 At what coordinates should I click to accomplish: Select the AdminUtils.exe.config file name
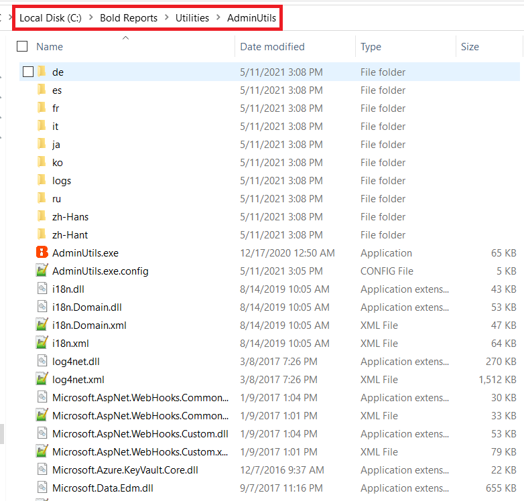pyautogui.click(x=101, y=271)
